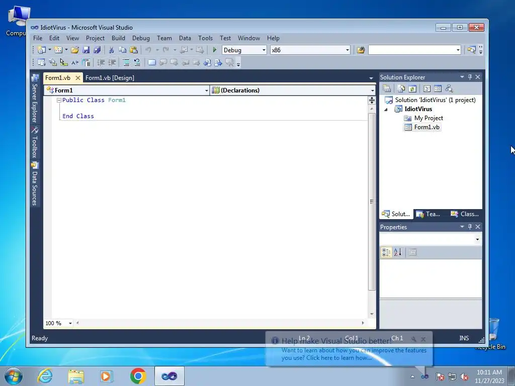Open Windows Explorer from the taskbar

tap(76, 376)
